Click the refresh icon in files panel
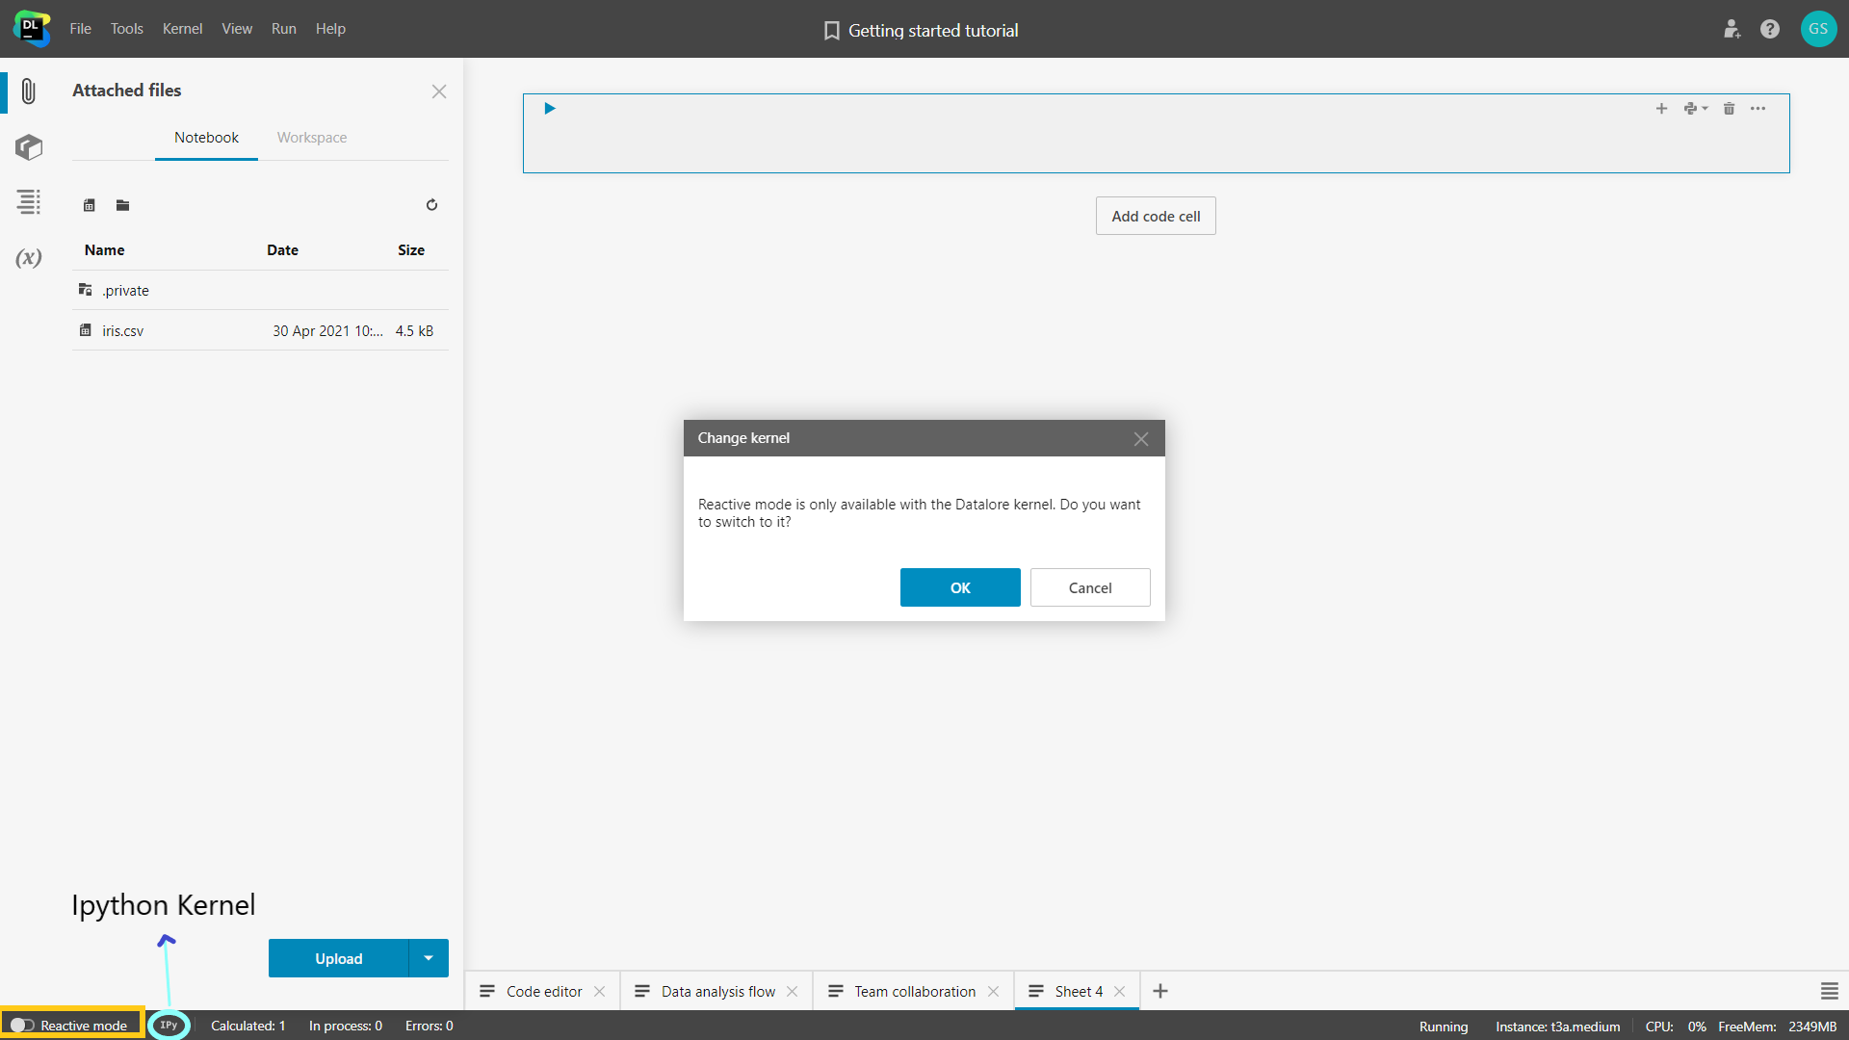Screen dimensions: 1849x1040 point(431,203)
